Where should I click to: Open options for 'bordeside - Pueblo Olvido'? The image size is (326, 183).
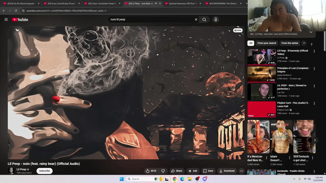point(314,172)
